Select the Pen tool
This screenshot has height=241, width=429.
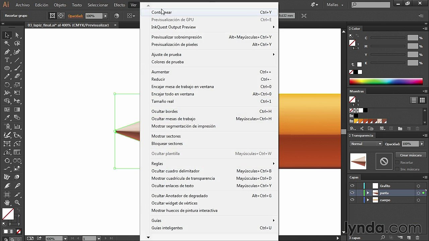(7, 52)
